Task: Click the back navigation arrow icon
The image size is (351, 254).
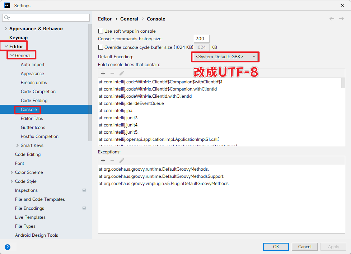Action: pos(332,19)
